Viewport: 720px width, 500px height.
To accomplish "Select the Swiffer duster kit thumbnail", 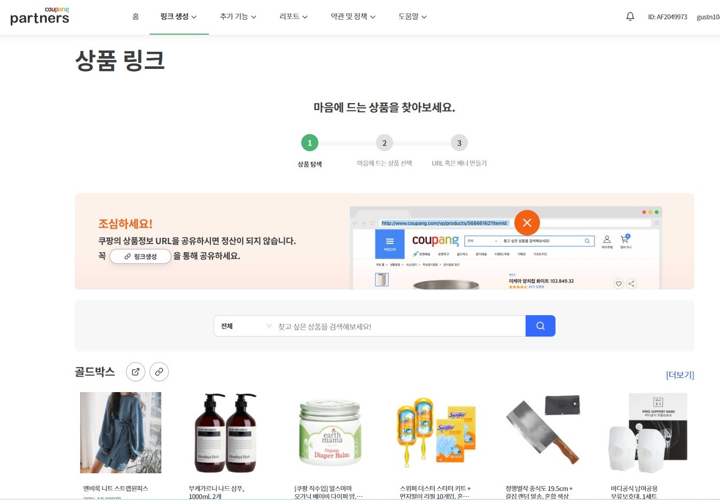I will point(437,433).
